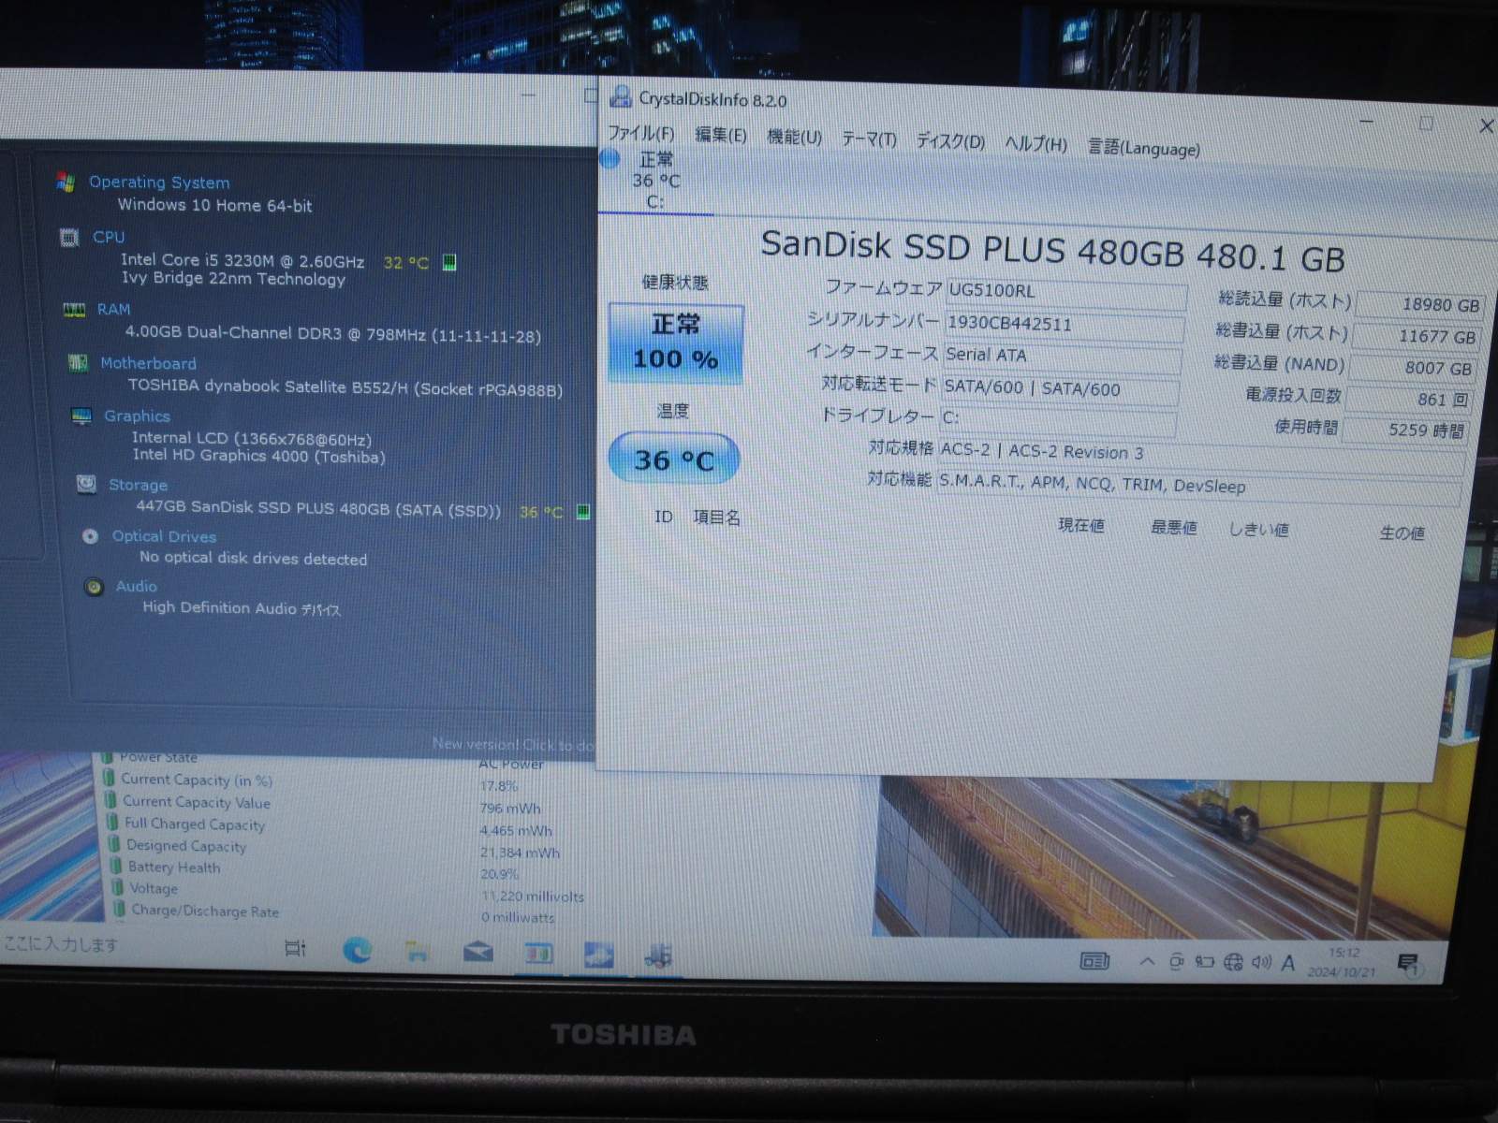Click the Graphics monitor icon in Speccy
1498x1123 pixels.
pyautogui.click(x=81, y=416)
